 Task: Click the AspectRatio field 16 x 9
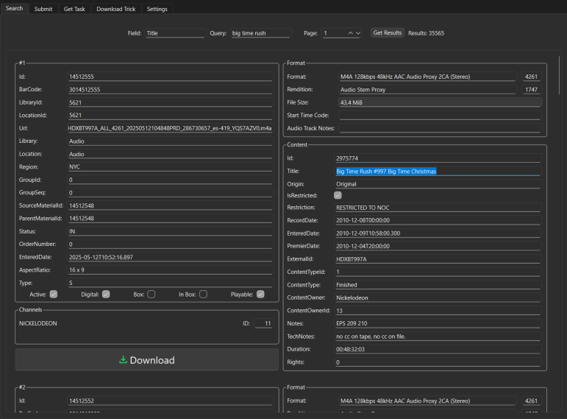(x=171, y=270)
